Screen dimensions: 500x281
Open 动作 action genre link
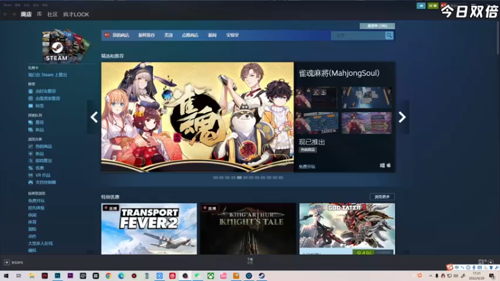click(x=32, y=237)
